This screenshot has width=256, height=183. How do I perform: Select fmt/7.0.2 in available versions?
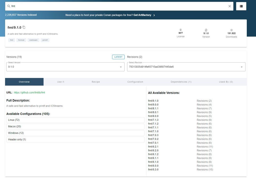(153, 139)
